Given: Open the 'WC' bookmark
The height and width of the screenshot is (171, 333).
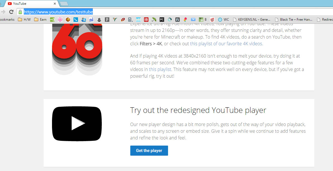Looking at the screenshot, I should [223, 20].
